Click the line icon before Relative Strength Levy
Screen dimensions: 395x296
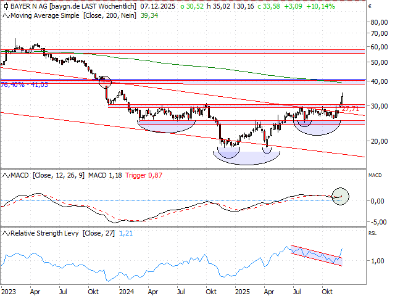(6, 233)
